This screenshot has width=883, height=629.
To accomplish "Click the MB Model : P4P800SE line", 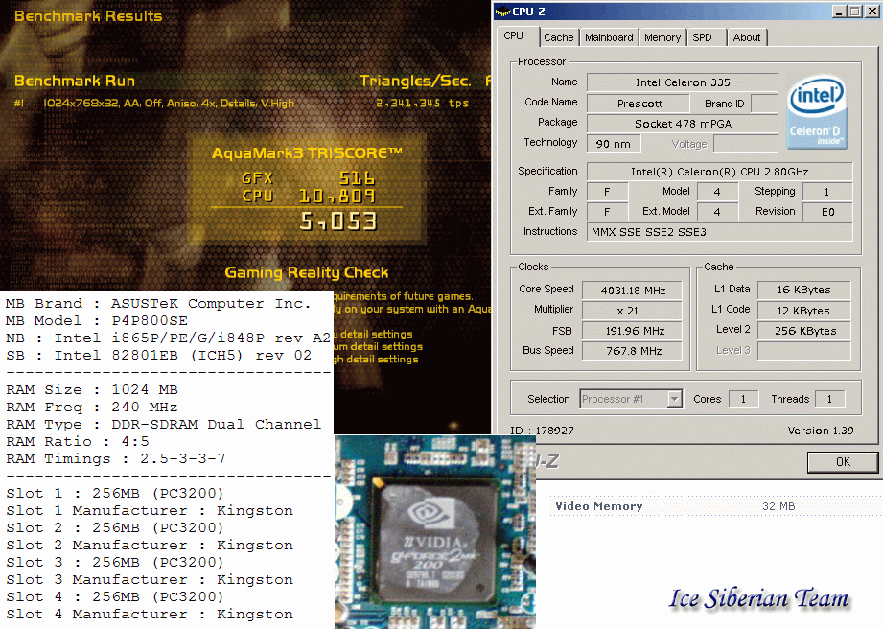I will (96, 321).
